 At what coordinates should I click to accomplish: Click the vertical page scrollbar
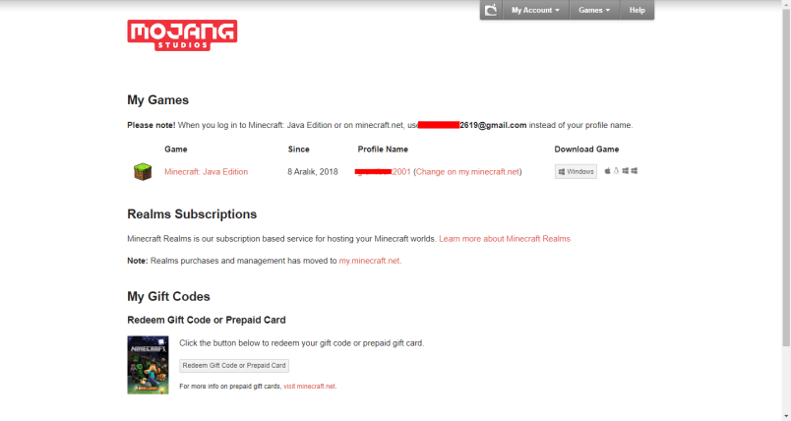click(786, 176)
